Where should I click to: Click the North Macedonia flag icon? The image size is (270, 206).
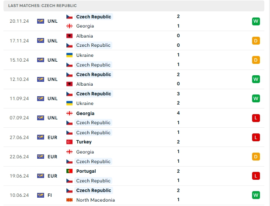(69, 200)
